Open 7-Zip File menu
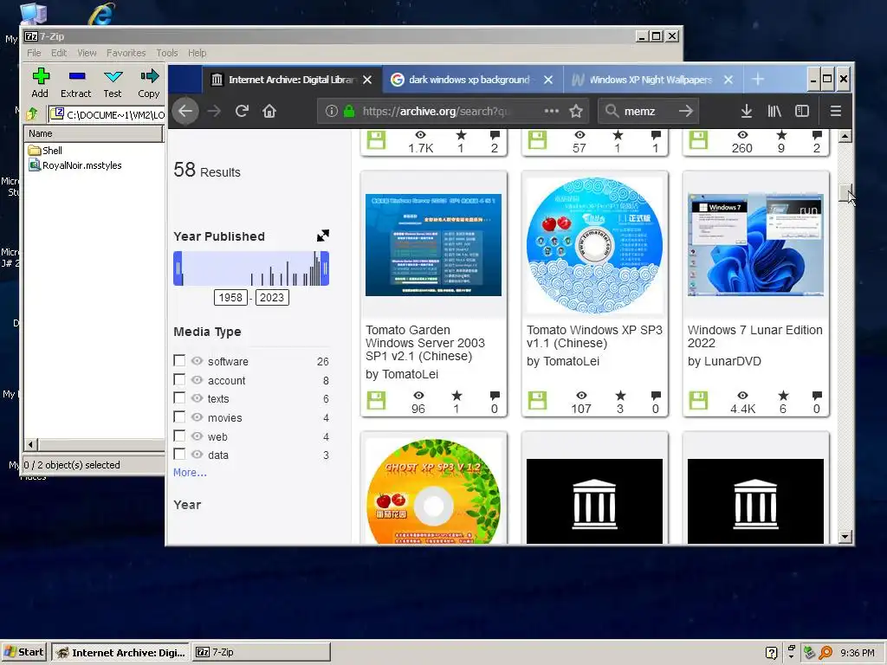This screenshot has width=887, height=665. coord(34,53)
